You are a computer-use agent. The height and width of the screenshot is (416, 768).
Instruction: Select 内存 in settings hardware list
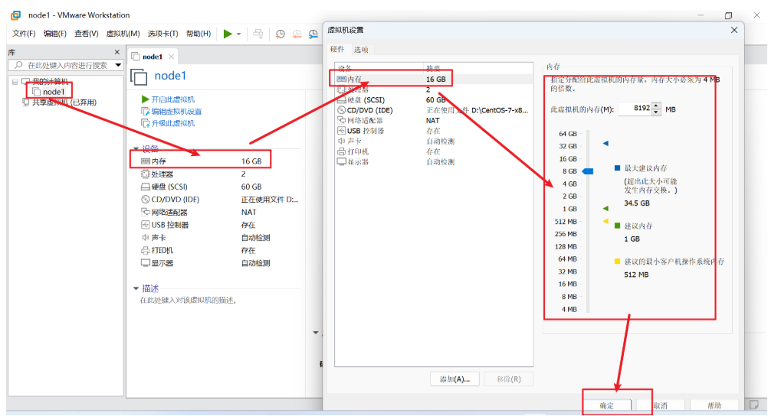[x=434, y=80]
